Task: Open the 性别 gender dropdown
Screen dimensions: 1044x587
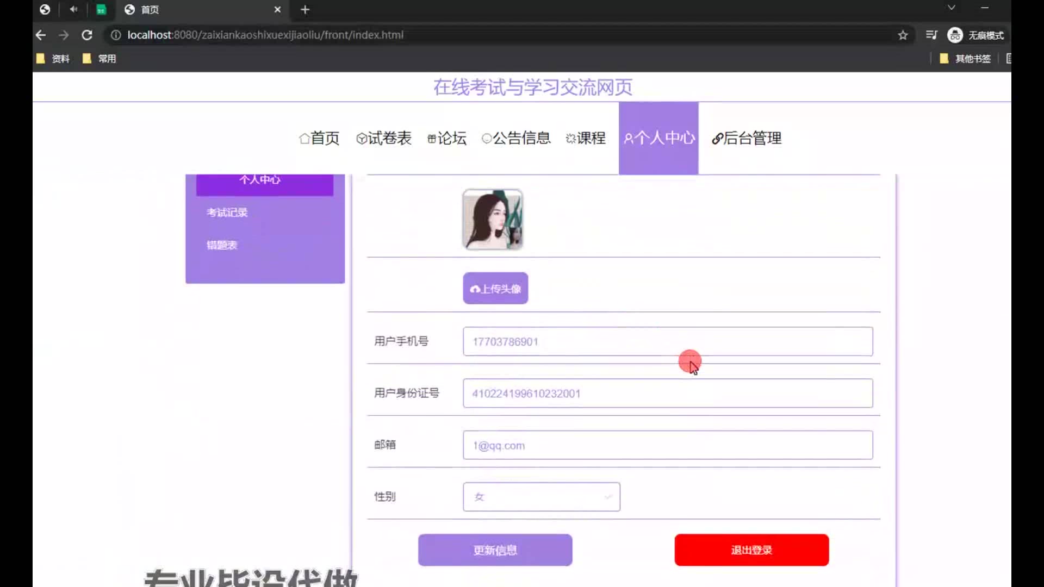Action: (541, 497)
